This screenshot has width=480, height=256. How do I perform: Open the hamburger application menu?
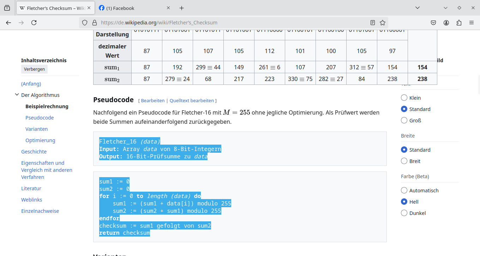[x=472, y=22]
